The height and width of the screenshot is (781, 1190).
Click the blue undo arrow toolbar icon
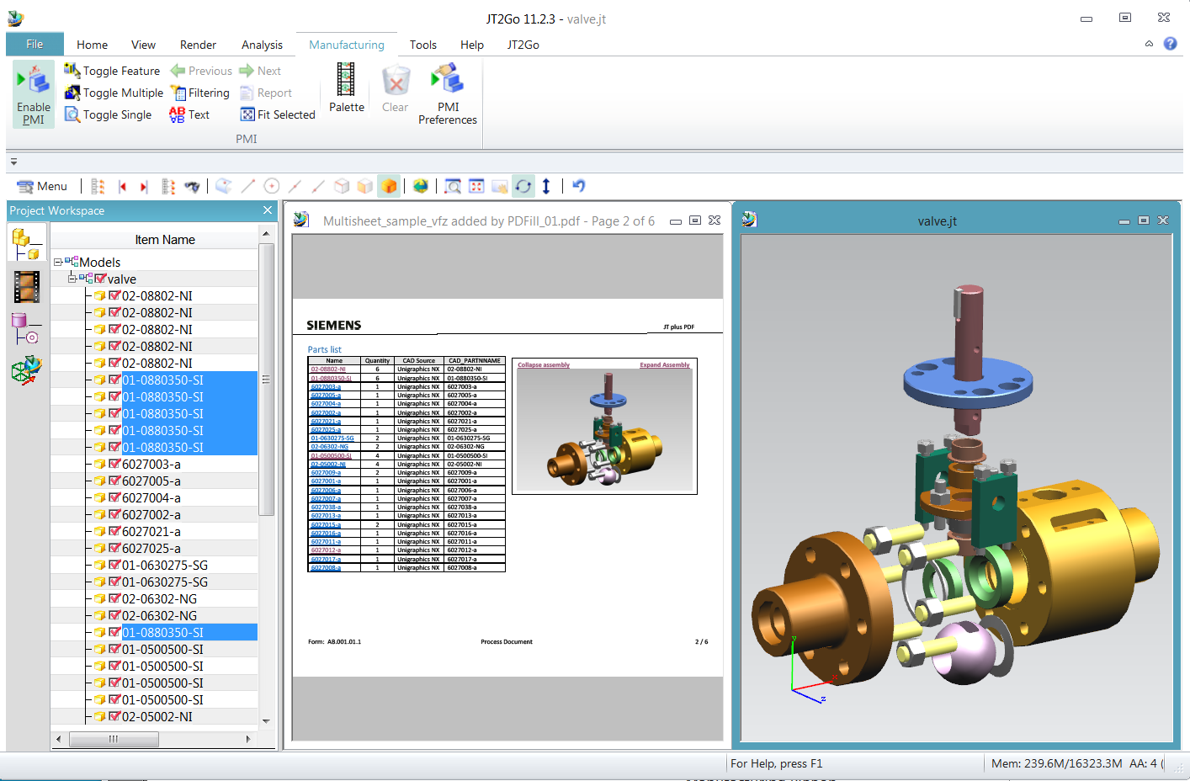[x=579, y=186]
